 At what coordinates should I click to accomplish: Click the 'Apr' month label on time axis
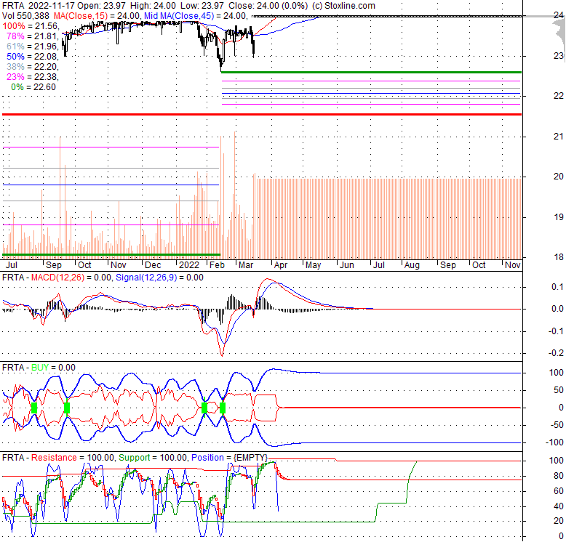pos(281,265)
